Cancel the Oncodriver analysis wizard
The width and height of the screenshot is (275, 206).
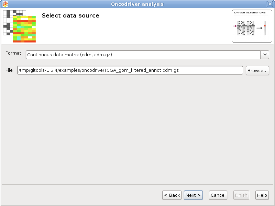[218, 195]
